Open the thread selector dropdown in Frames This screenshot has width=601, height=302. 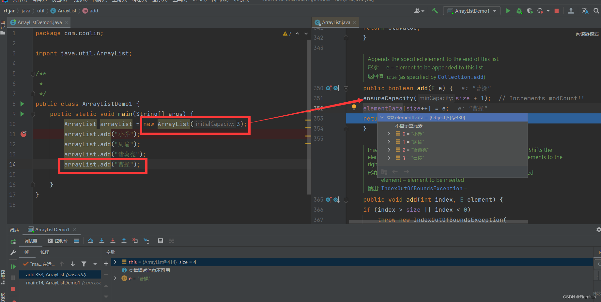[x=95, y=264]
